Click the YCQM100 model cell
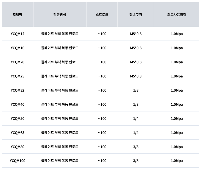Screen dimensions: 199x169 click(x=17, y=161)
